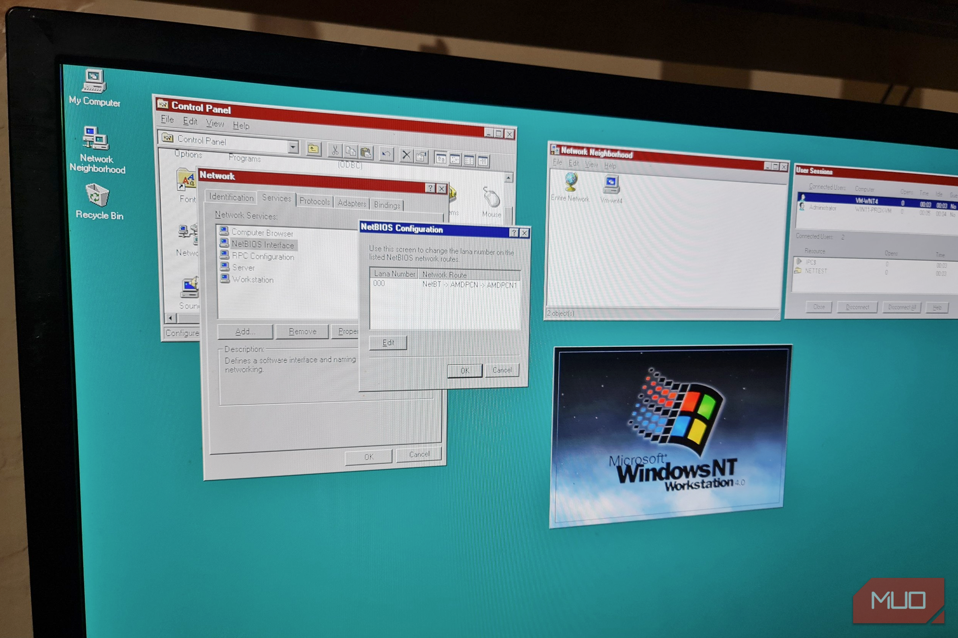The height and width of the screenshot is (638, 958).
Task: Select Computer Browser in Network Services list
Action: click(x=256, y=232)
